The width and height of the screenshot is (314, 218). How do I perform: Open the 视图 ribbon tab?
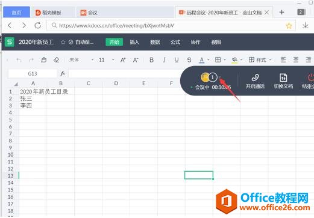pos(216,42)
